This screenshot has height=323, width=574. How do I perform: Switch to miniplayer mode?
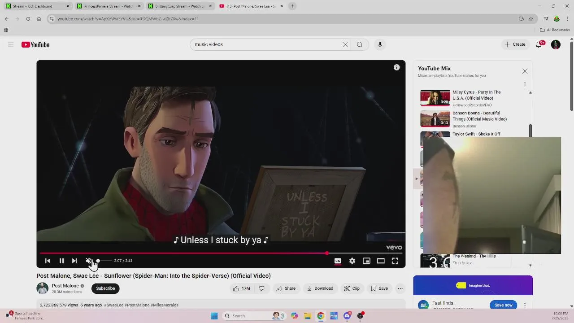pyautogui.click(x=366, y=261)
